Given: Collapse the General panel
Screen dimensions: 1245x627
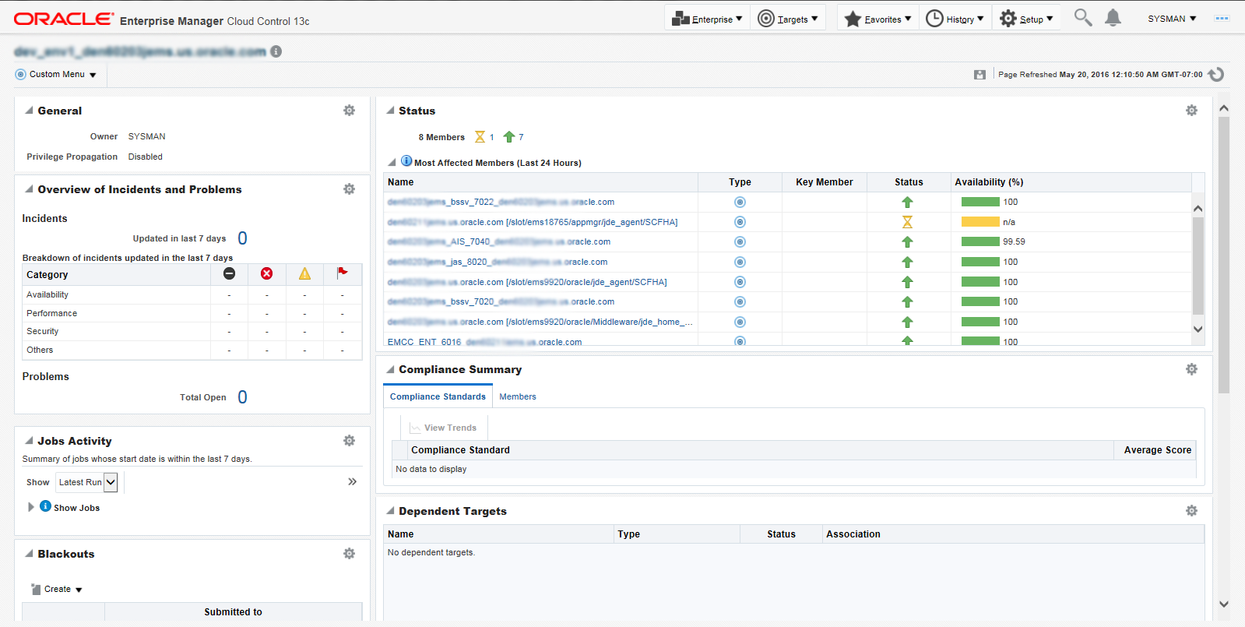Looking at the screenshot, I should tap(29, 111).
